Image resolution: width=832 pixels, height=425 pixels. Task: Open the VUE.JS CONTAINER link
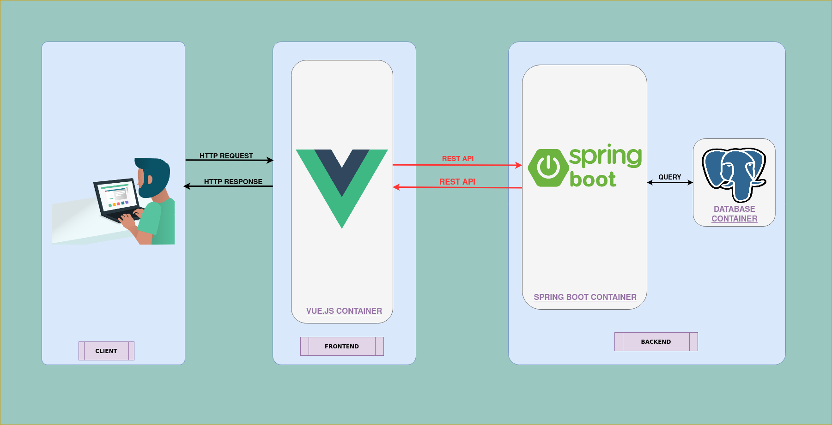[344, 311]
